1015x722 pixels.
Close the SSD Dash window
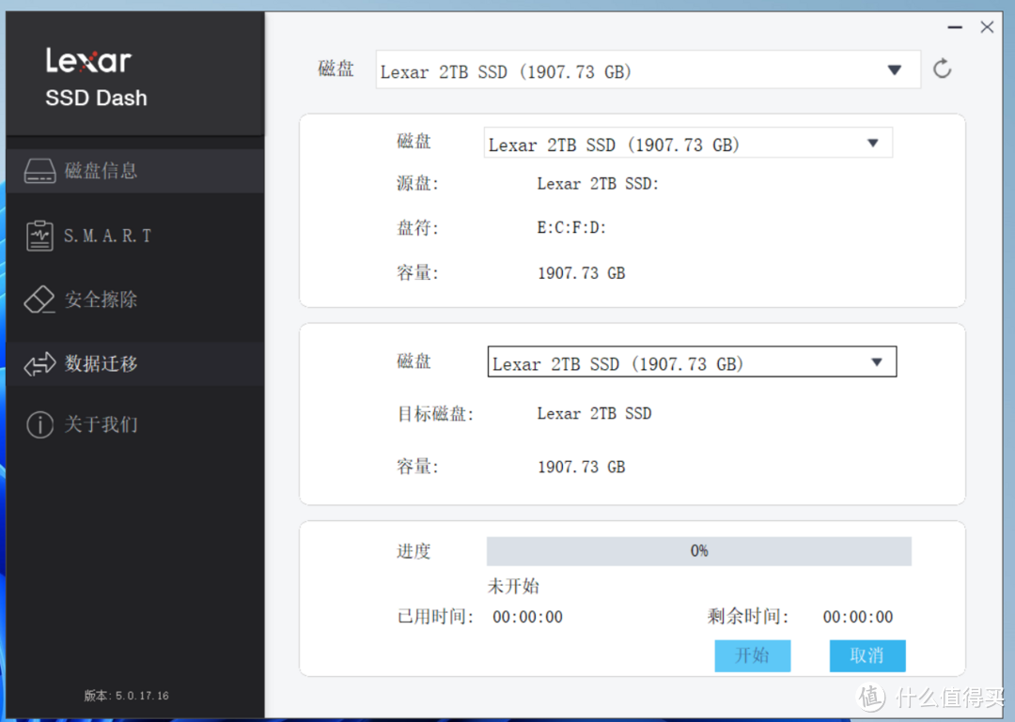coord(987,27)
